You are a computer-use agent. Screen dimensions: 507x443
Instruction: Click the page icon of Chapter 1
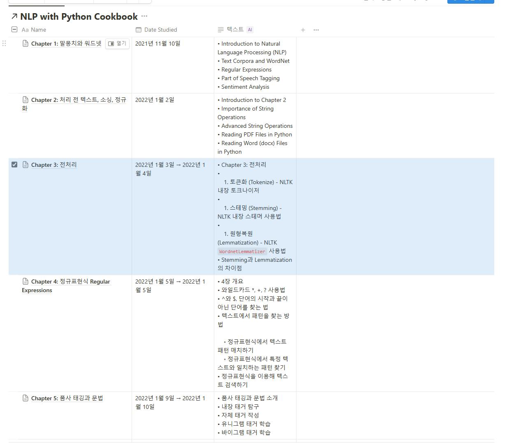point(25,44)
